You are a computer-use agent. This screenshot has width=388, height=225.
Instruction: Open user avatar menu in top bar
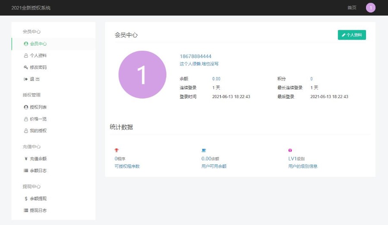point(370,8)
